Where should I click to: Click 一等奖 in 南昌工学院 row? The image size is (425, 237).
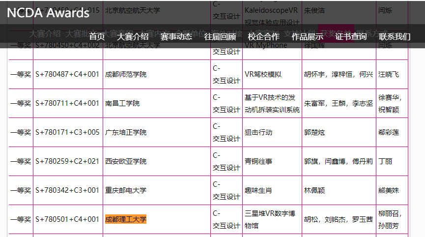(21, 103)
